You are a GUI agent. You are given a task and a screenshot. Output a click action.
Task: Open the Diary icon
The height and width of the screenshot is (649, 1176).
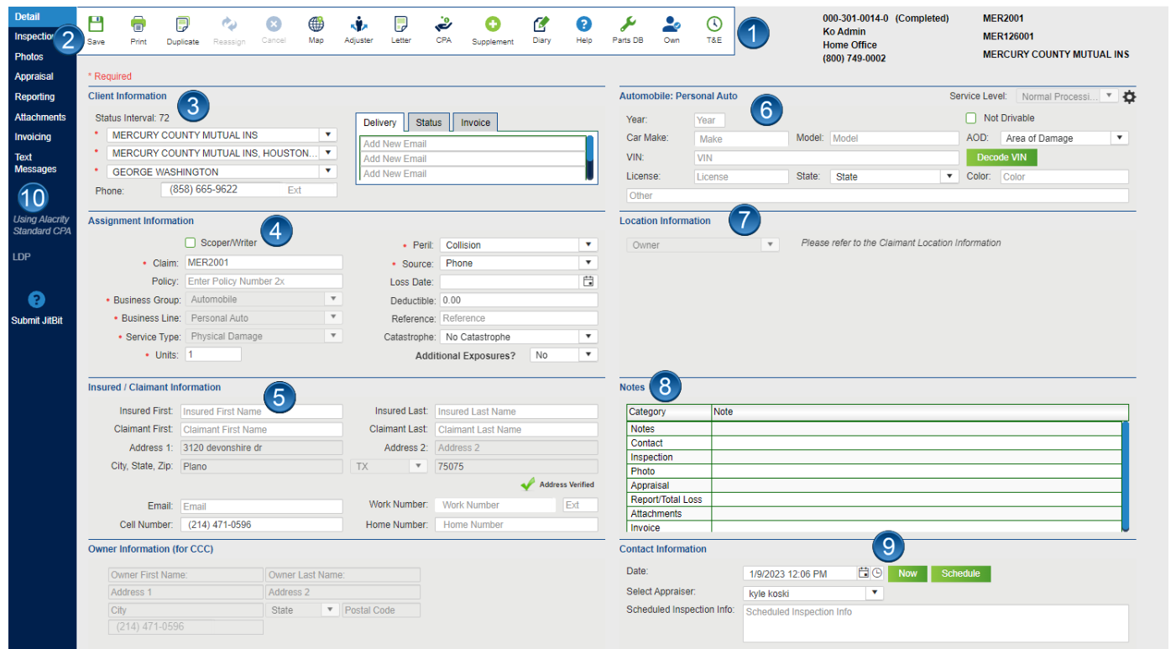tap(541, 24)
